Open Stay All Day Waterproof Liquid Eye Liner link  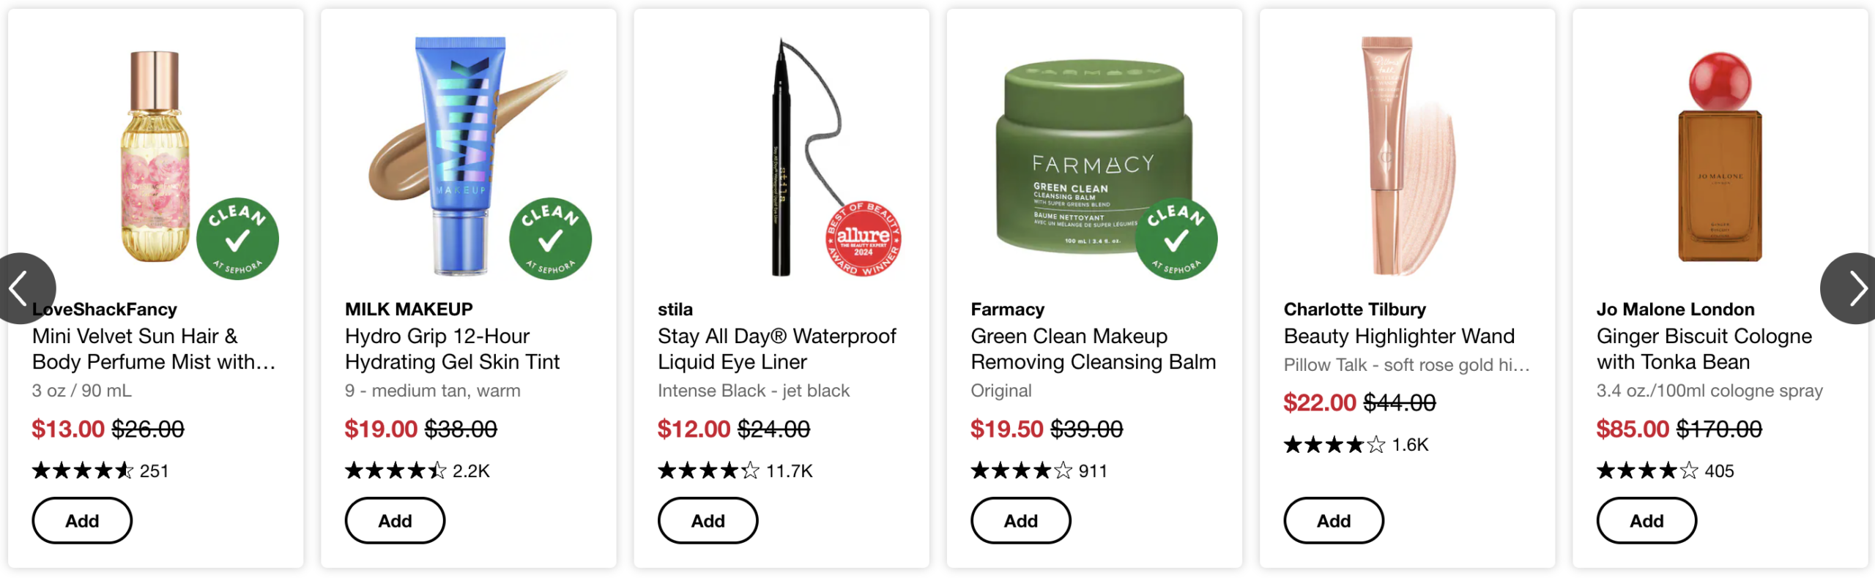[776, 349]
